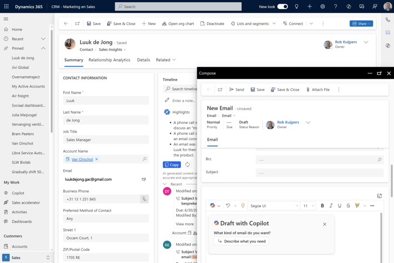This screenshot has width=394, height=263.
Task: Click the Job Title field
Action: point(106,140)
